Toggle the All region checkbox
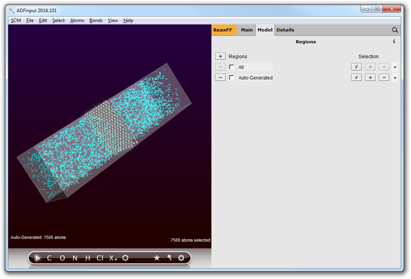 (232, 67)
